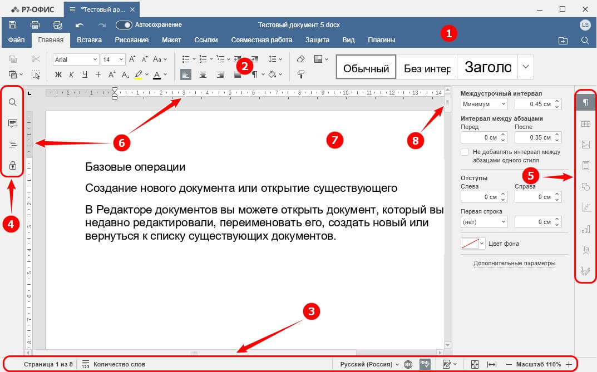The height and width of the screenshot is (372, 597).
Task: Open search magnifier in the top-right header
Action: click(585, 41)
